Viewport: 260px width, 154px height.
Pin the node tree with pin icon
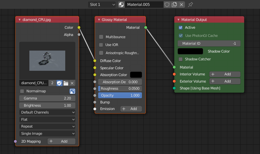pos(191,5)
